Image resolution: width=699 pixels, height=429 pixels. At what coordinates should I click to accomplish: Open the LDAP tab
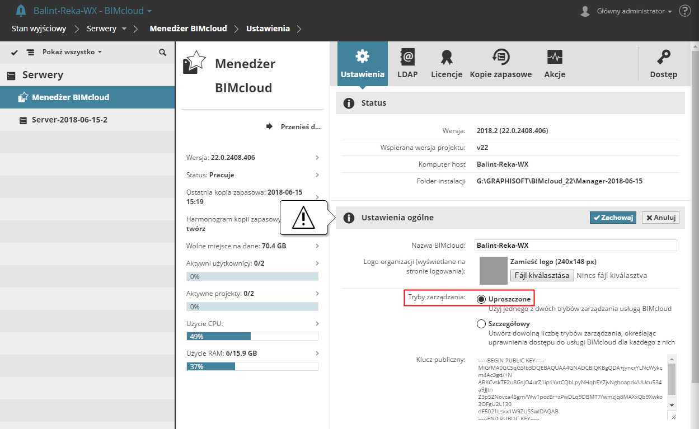pos(407,64)
